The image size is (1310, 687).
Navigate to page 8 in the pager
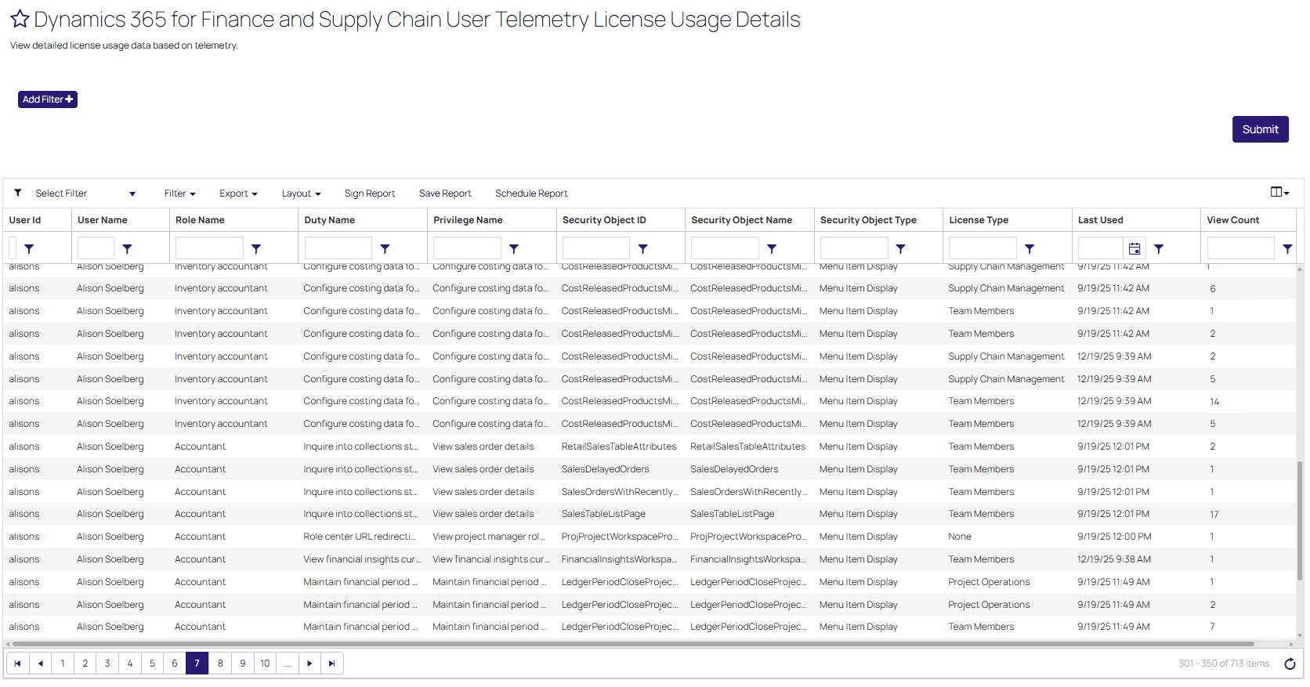pyautogui.click(x=220, y=664)
